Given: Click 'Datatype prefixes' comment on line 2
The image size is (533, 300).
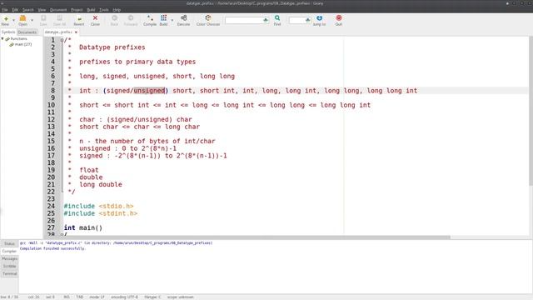Looking at the screenshot, I should click(112, 47).
